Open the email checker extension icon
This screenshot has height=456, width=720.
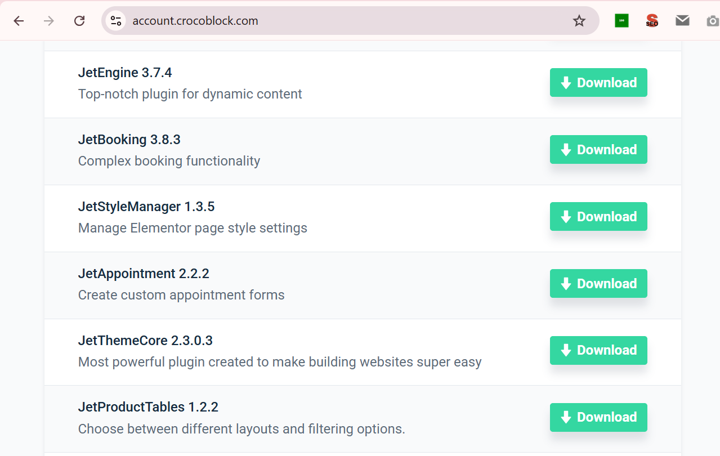coord(682,20)
